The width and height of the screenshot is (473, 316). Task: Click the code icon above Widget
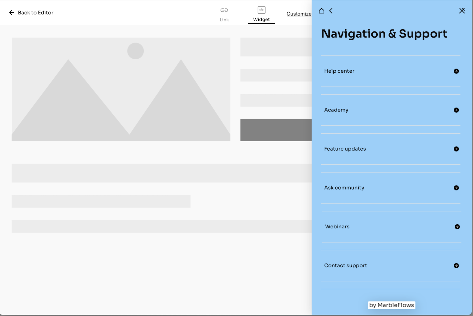click(x=261, y=10)
